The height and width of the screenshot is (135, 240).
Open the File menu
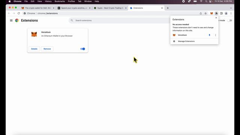pos(26,1)
